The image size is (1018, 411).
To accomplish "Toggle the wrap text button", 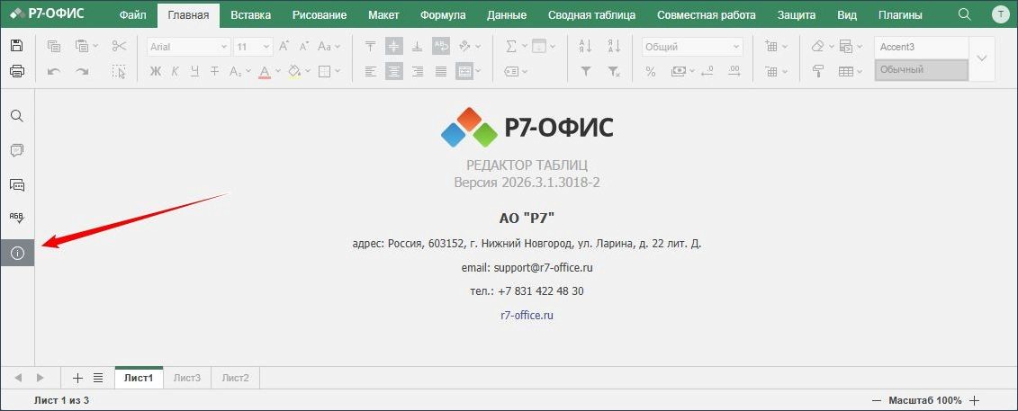I will point(441,46).
